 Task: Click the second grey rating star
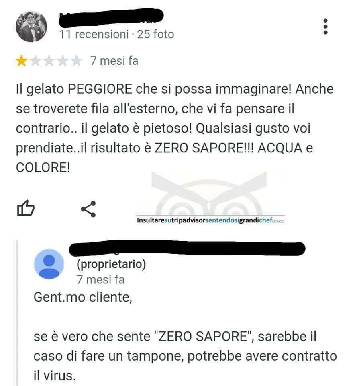[35, 61]
